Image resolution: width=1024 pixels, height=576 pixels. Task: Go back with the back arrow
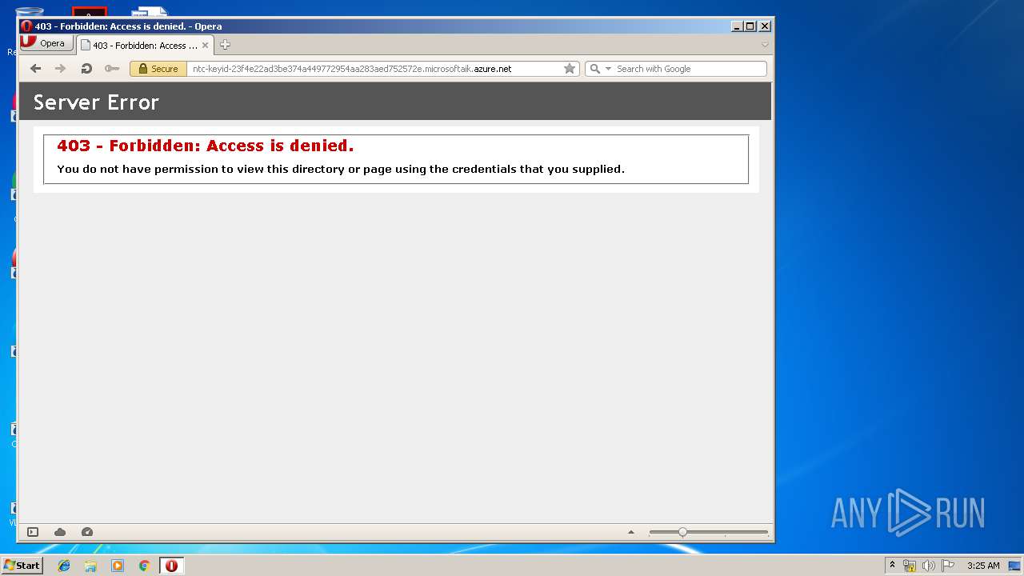click(35, 69)
